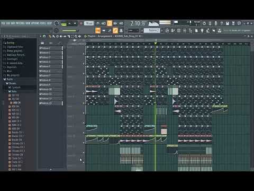254x191 pixels.
Task: Select the playlist Mute tool
Action: pyautogui.click(x=61, y=36)
